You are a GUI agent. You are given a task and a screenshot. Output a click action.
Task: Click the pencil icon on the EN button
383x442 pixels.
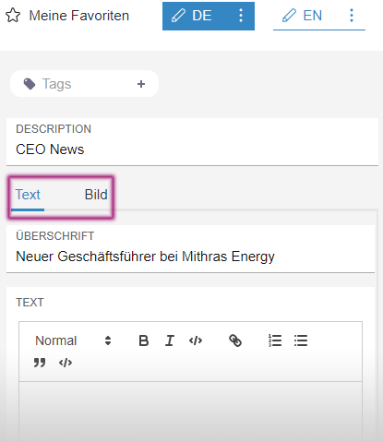289,16
